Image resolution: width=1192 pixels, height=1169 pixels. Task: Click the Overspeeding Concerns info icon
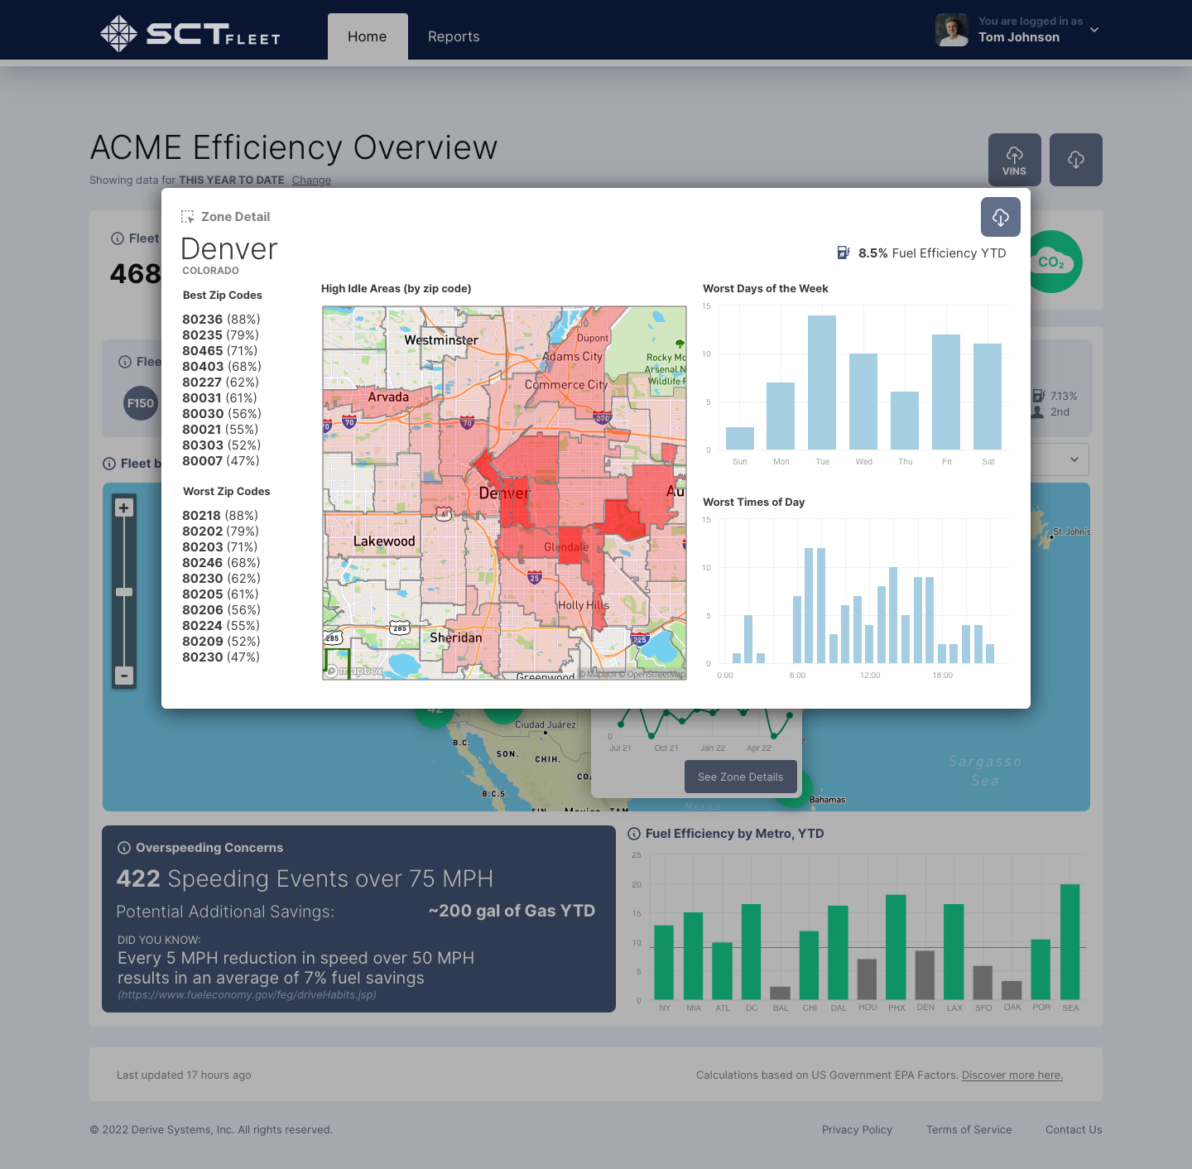click(124, 848)
